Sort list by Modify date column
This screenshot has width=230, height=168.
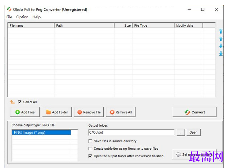coord(189,26)
